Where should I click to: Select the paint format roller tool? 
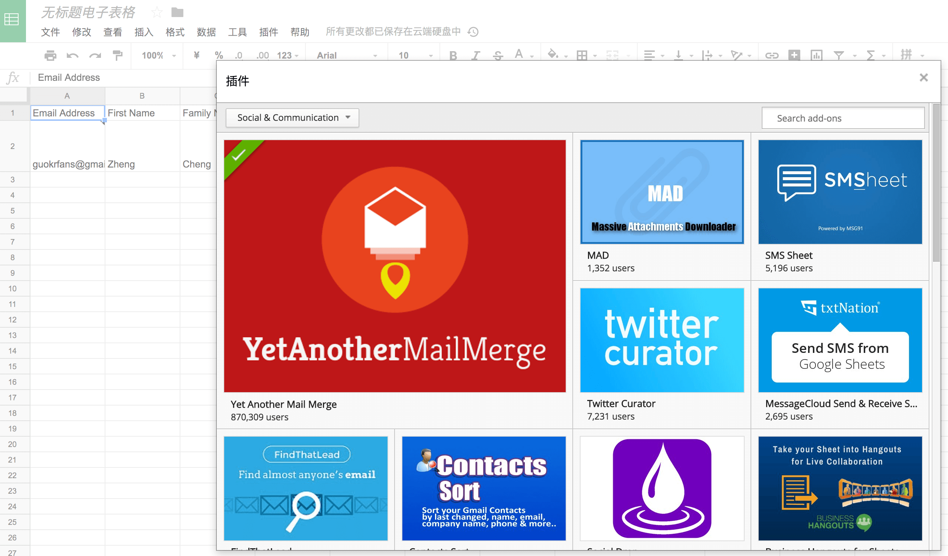pos(118,55)
